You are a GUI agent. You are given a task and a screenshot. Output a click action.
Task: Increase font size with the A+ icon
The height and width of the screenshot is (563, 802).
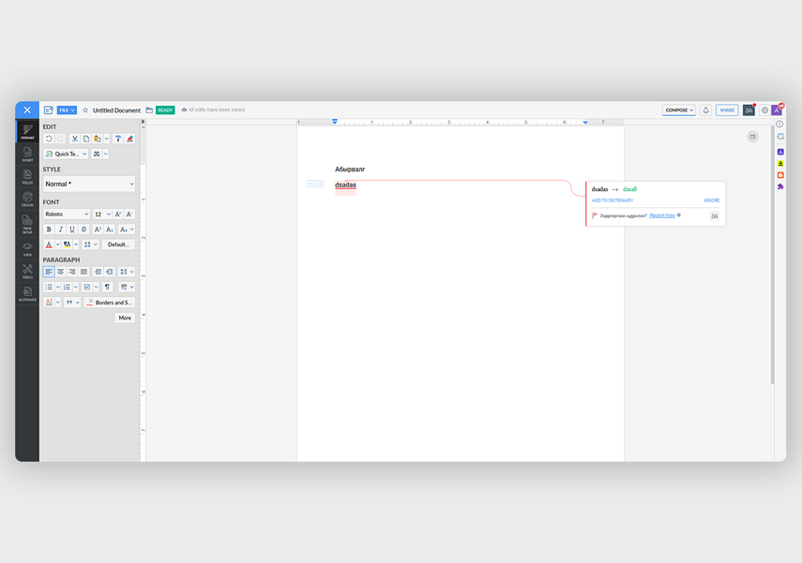pyautogui.click(x=118, y=215)
